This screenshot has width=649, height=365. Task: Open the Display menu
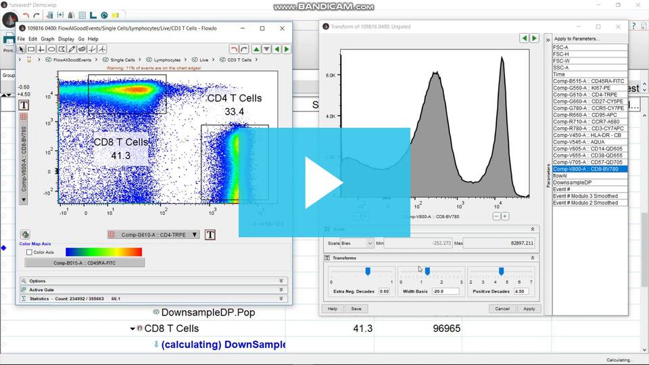point(66,39)
